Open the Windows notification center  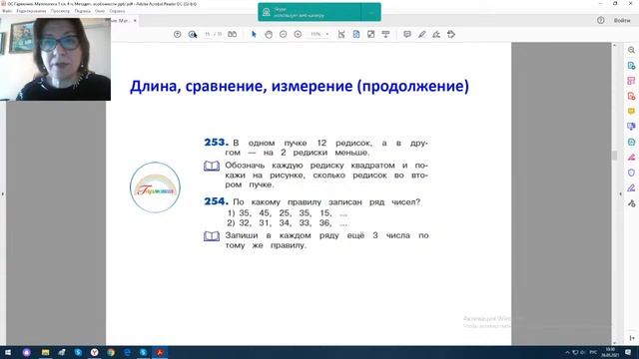628,352
